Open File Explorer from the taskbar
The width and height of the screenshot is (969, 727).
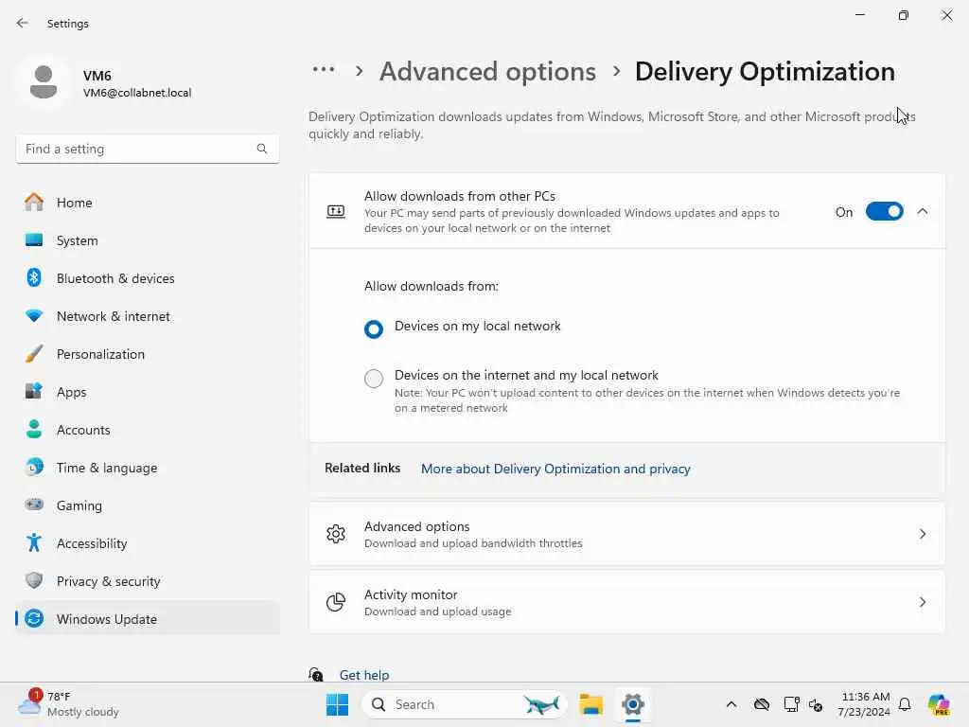pyautogui.click(x=591, y=704)
